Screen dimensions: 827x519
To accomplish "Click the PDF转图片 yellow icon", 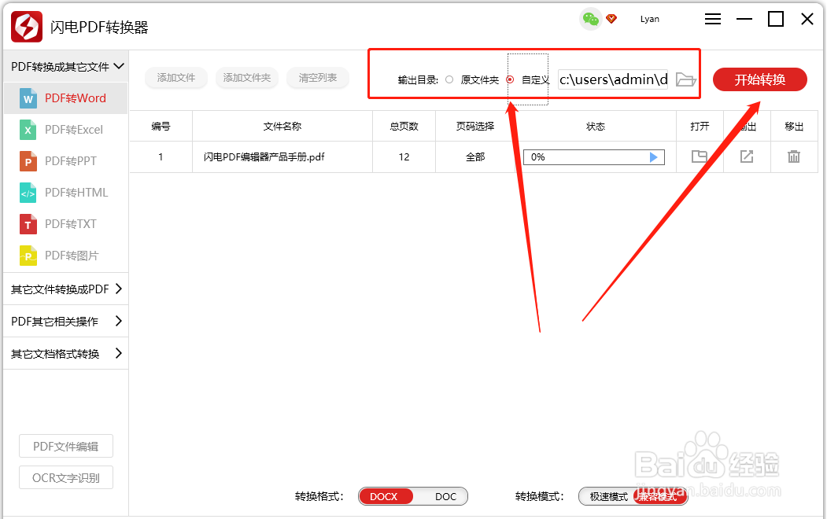I will [x=28, y=256].
